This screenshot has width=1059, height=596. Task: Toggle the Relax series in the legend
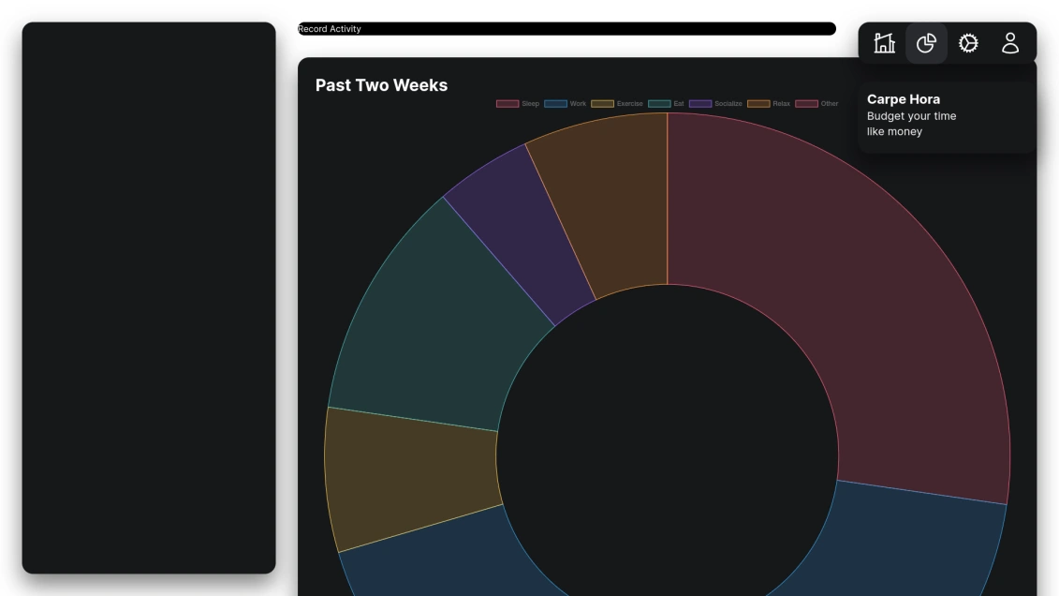(781, 103)
